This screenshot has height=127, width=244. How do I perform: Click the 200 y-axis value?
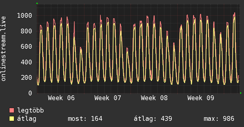point(26,78)
